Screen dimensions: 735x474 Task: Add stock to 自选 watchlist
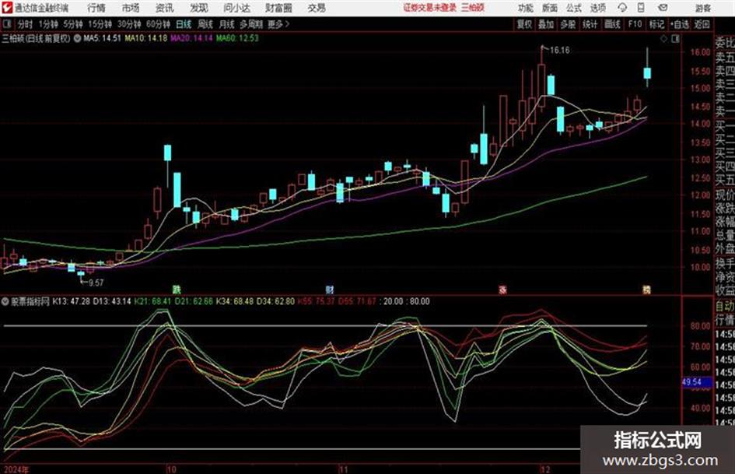tap(680, 24)
